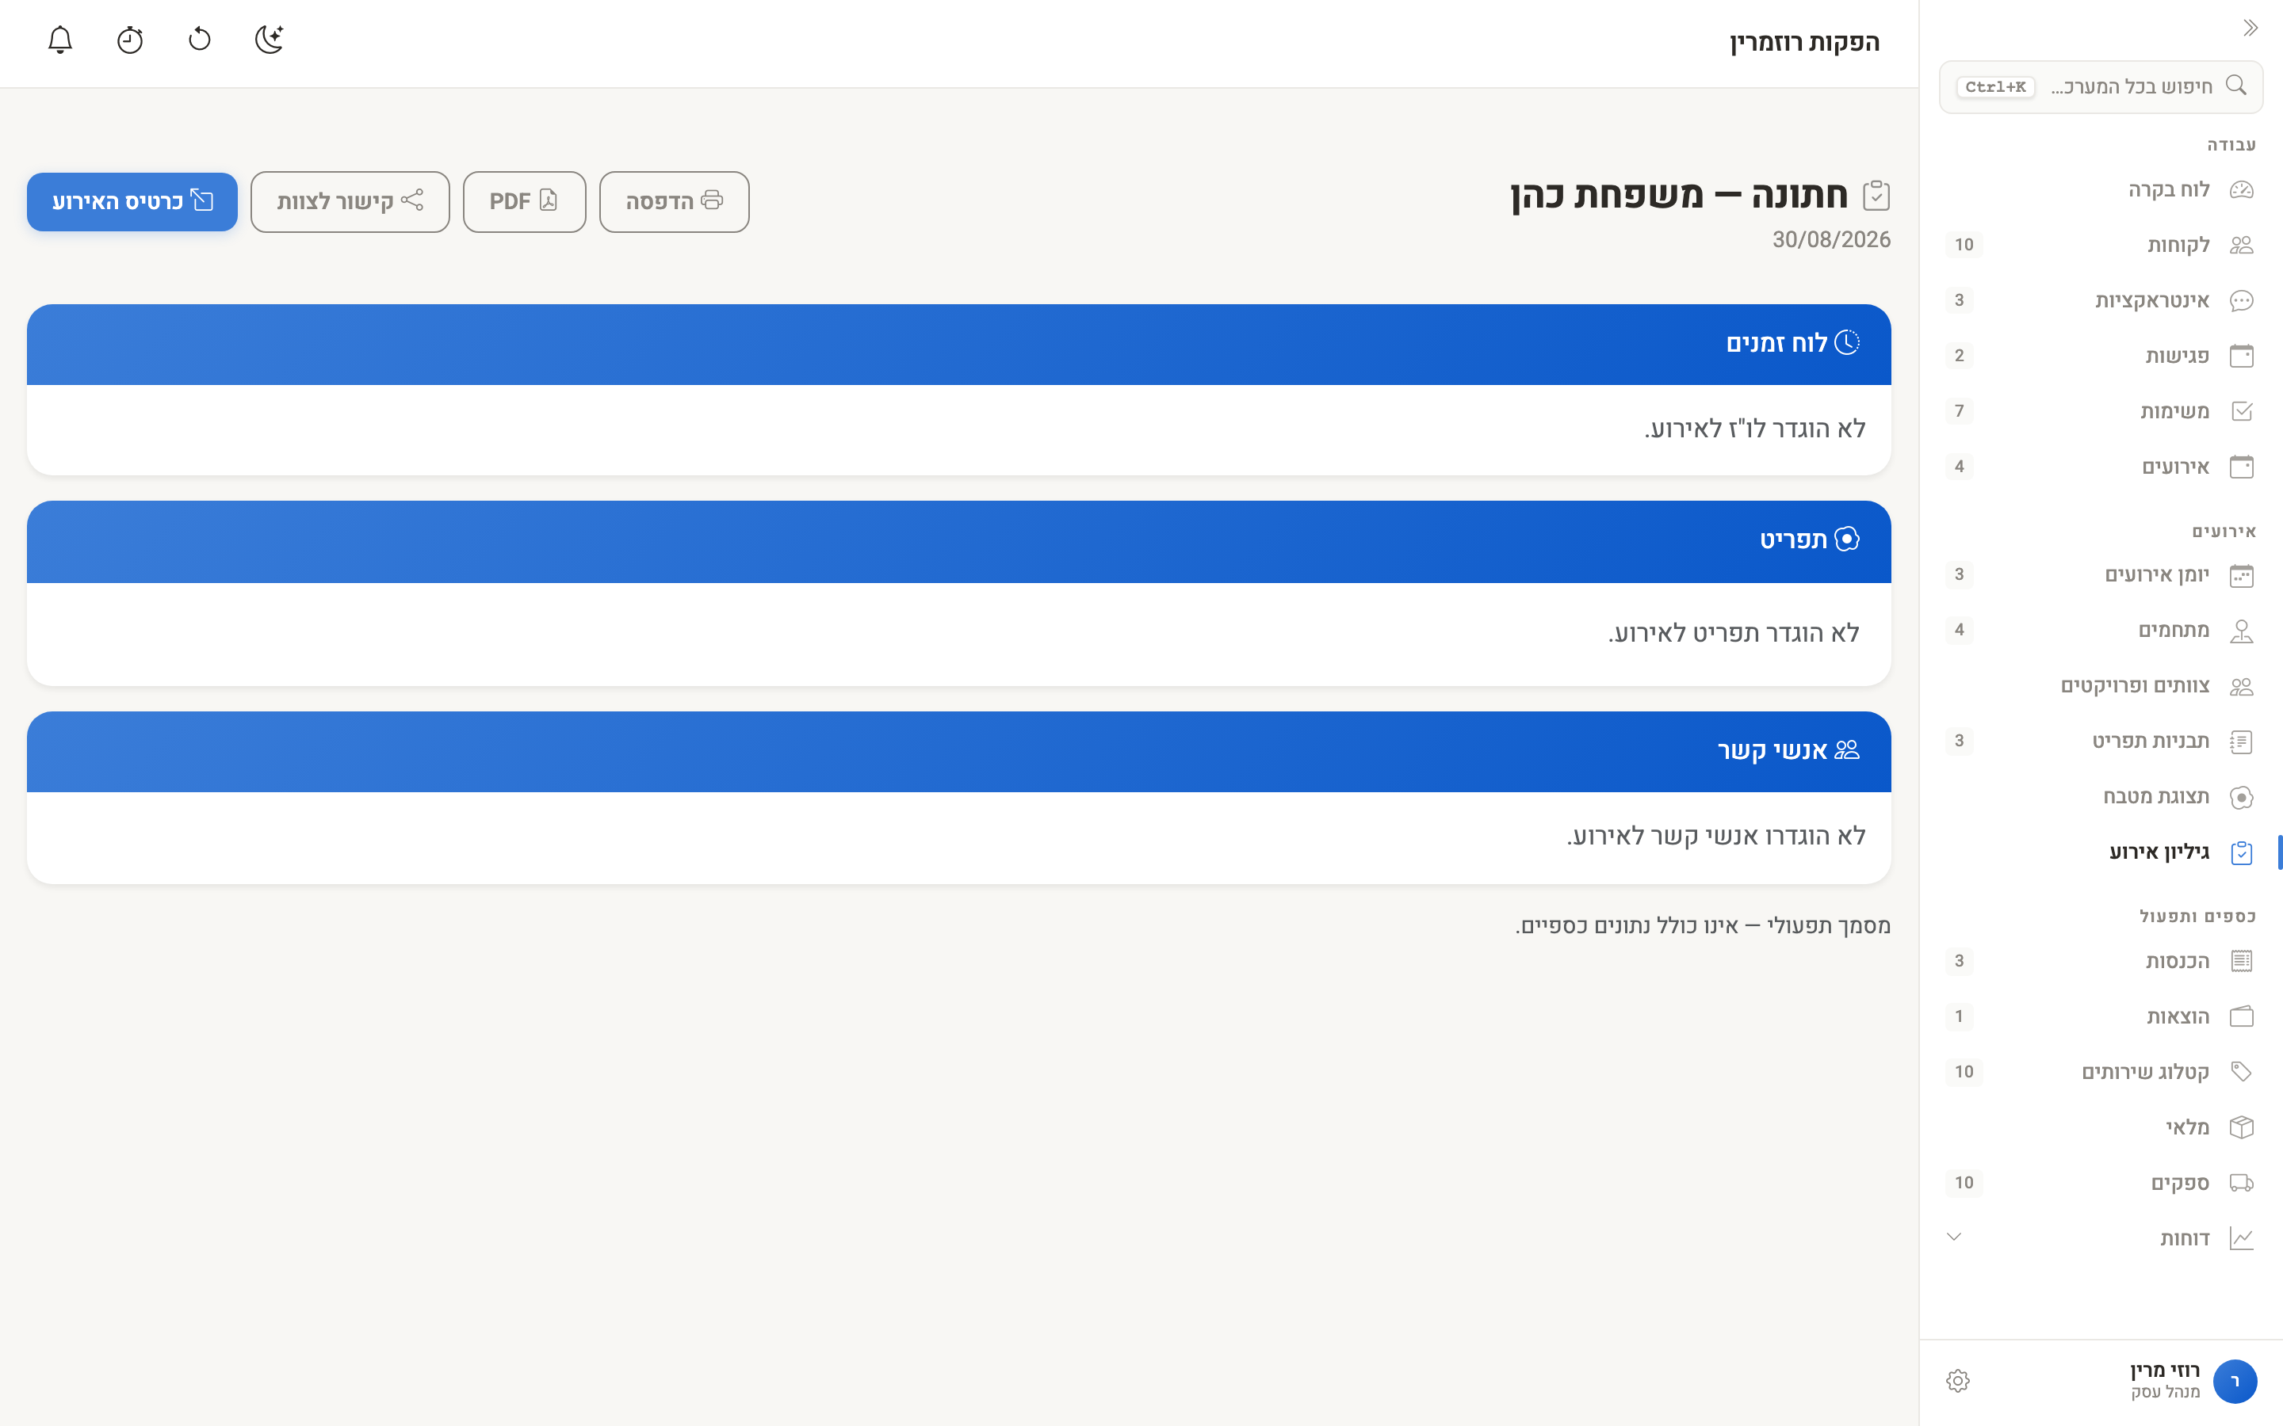Click the רוזי מרין user name

click(x=2165, y=1371)
